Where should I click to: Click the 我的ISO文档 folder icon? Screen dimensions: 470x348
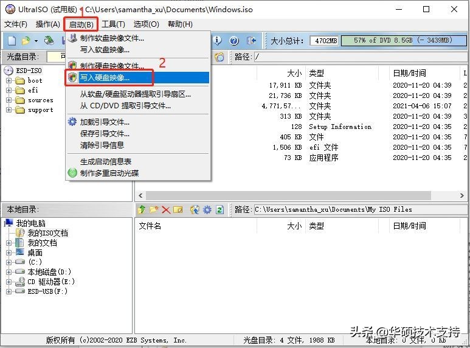[20, 233]
